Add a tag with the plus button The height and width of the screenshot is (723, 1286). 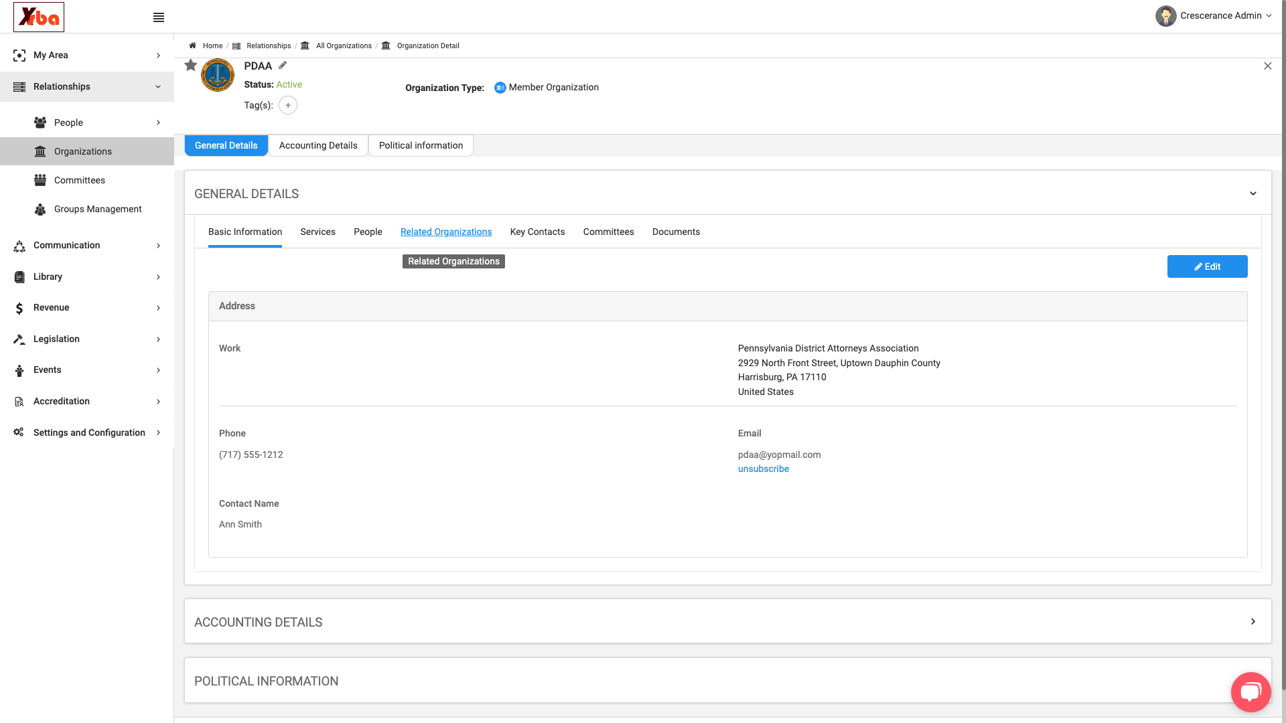point(288,105)
